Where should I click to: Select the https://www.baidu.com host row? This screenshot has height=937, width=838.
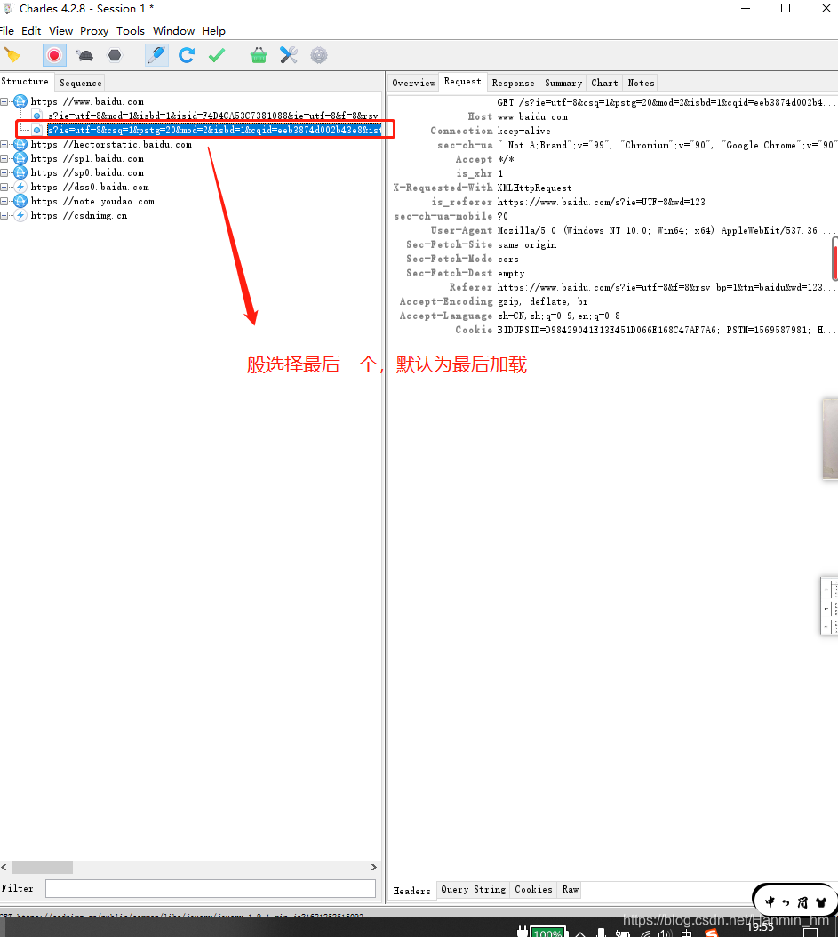pyautogui.click(x=87, y=101)
